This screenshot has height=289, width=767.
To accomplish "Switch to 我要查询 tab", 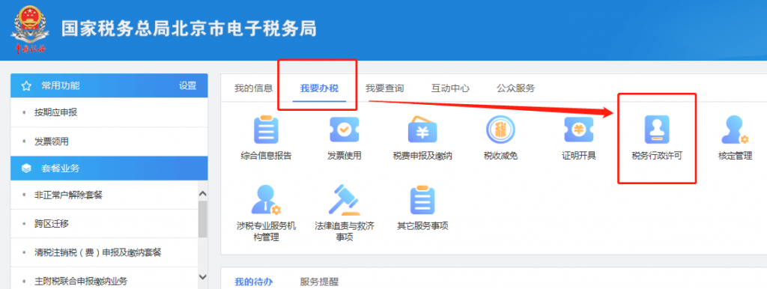I will point(385,88).
